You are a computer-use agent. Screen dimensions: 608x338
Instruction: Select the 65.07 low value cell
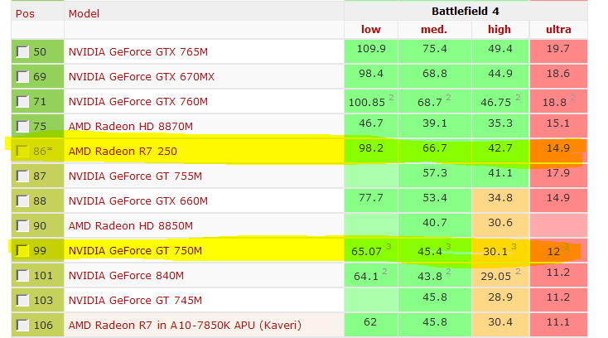[371, 250]
